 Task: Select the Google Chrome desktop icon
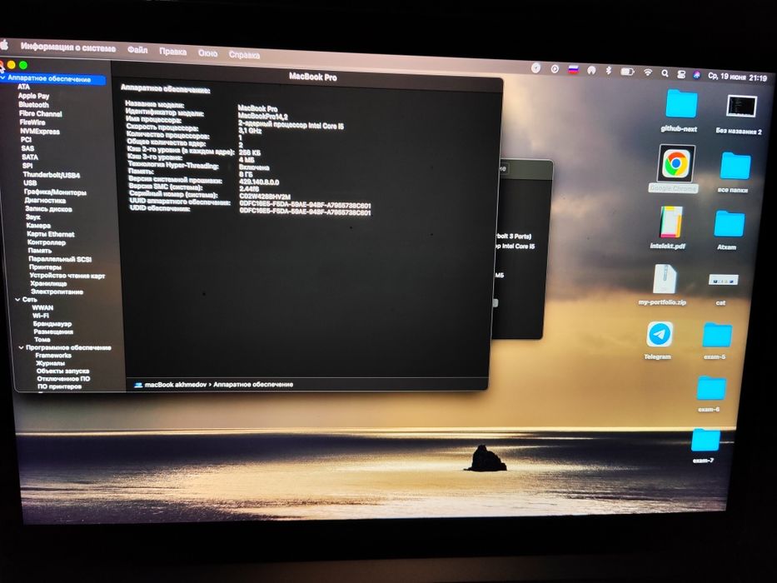click(x=676, y=163)
